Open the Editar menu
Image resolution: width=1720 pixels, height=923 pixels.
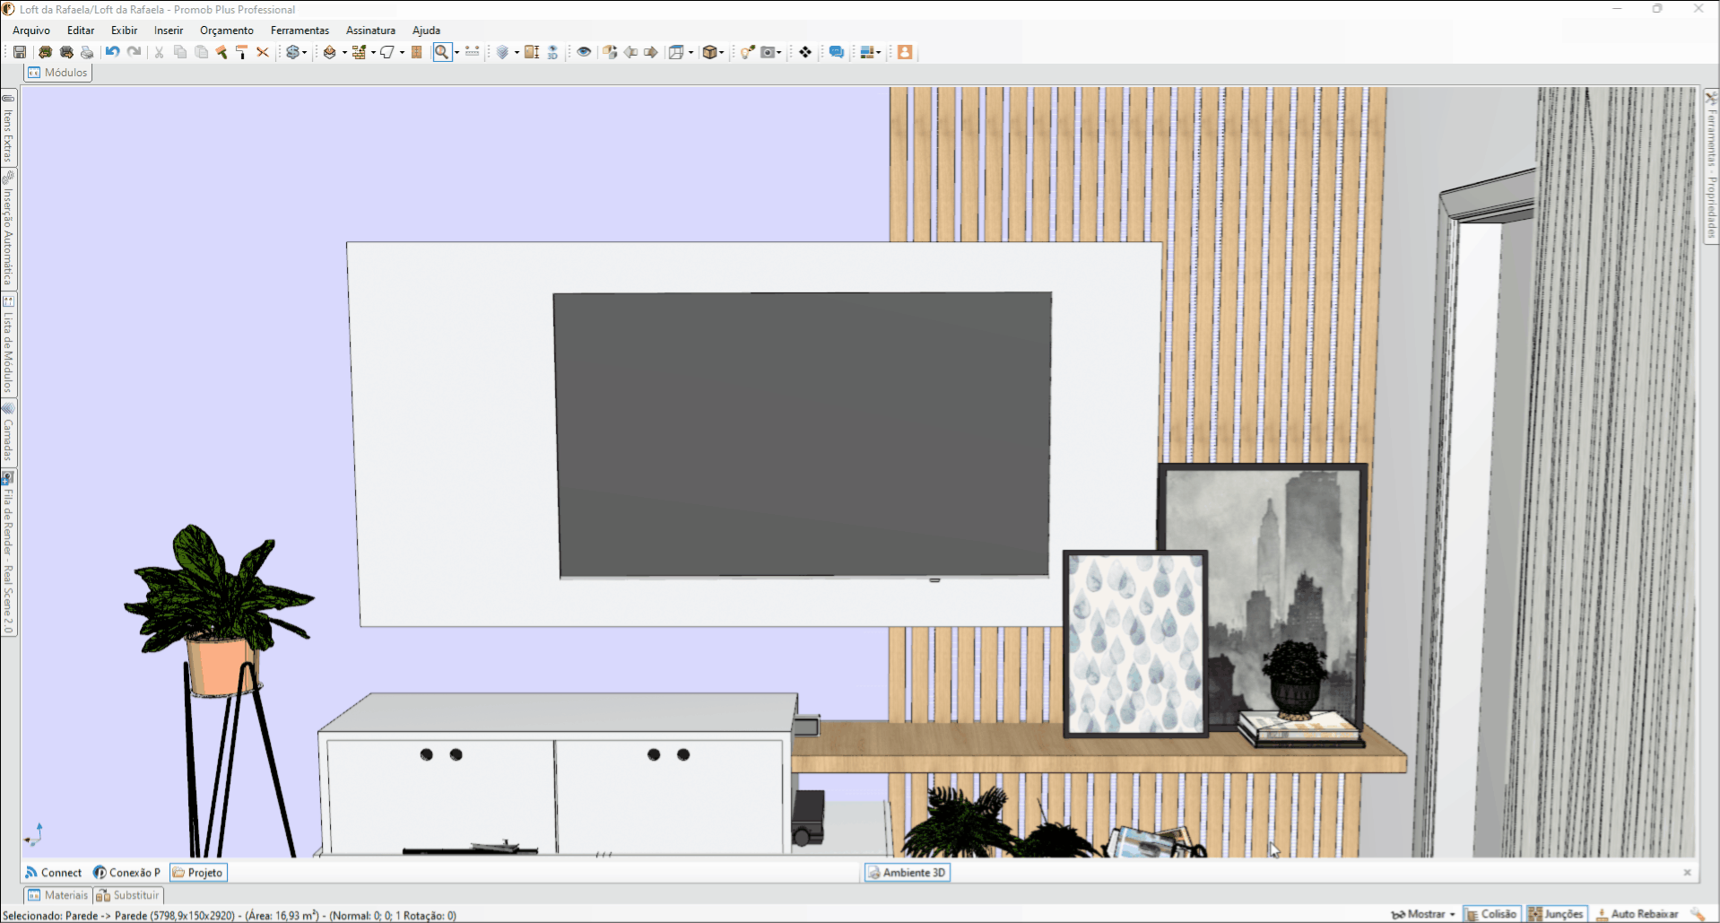click(81, 30)
